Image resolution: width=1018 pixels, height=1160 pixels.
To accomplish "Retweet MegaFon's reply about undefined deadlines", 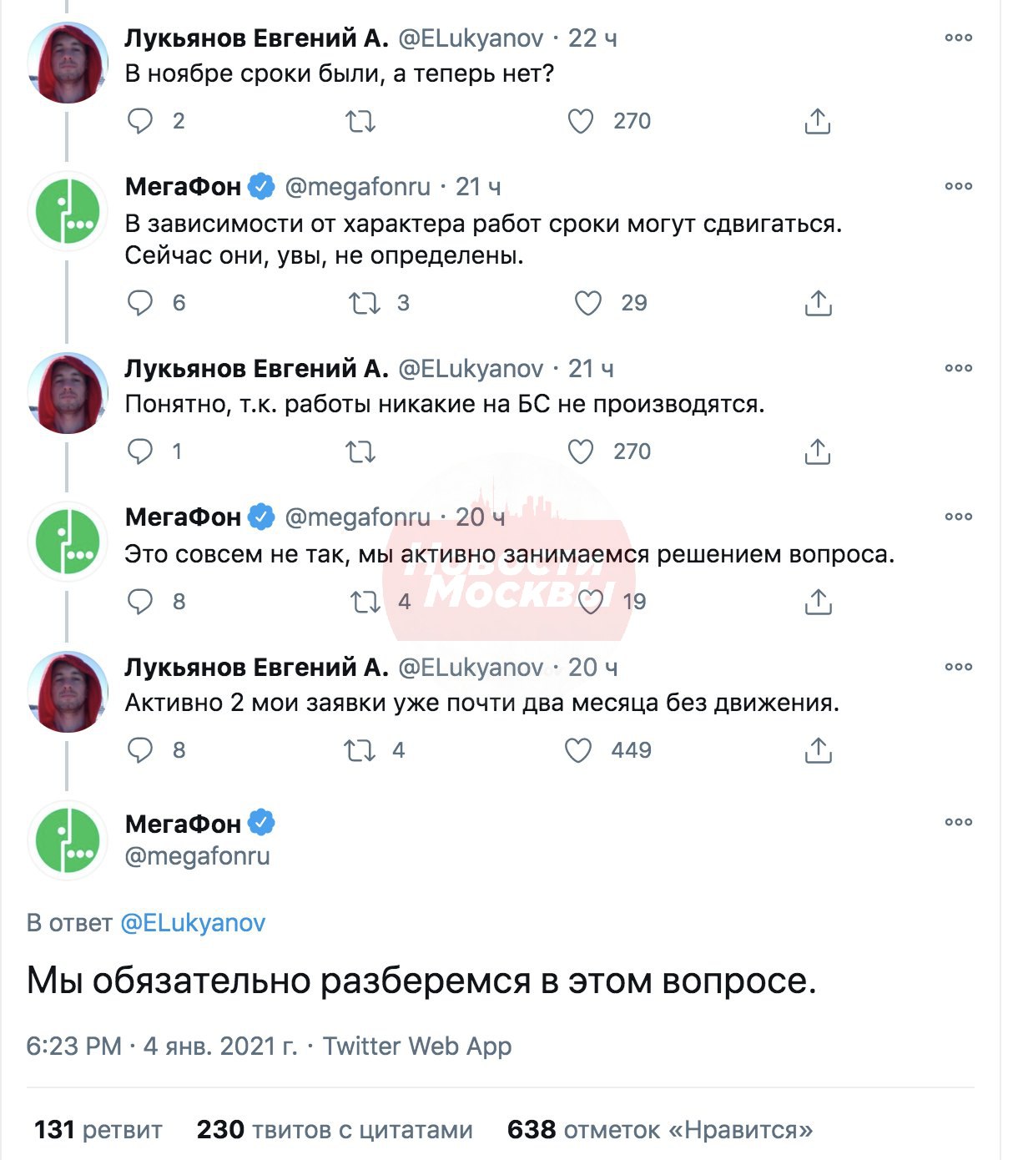I will coord(365,303).
